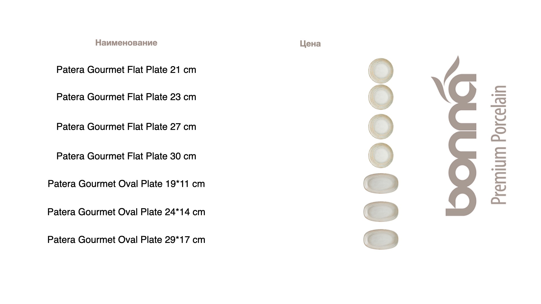The width and height of the screenshot is (541, 304).
Task: Click the Premium Porcelain vertical text
Action: (x=498, y=145)
